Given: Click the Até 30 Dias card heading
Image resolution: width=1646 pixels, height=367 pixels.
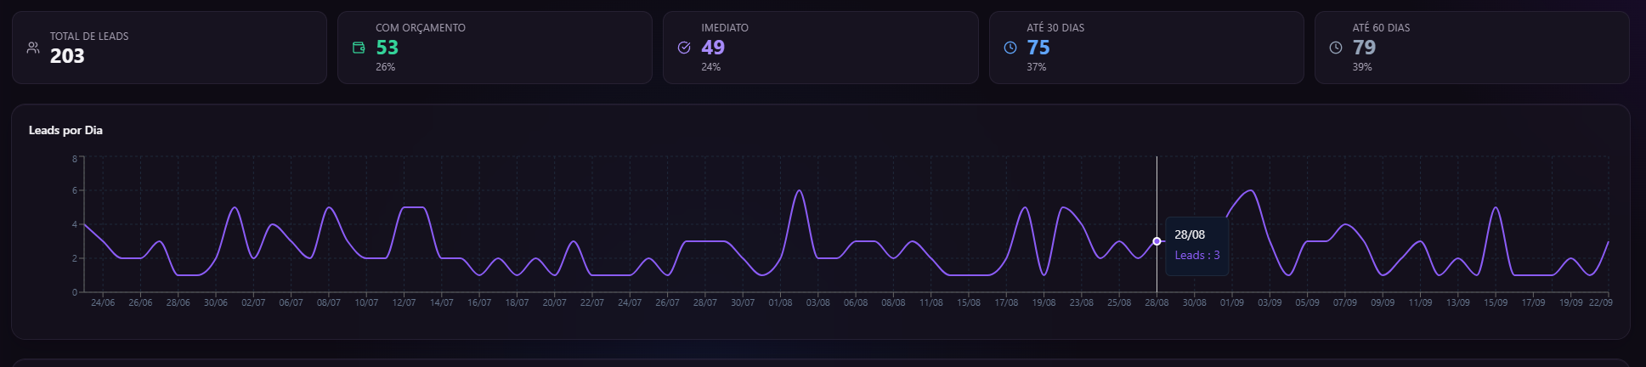Looking at the screenshot, I should coord(1055,28).
